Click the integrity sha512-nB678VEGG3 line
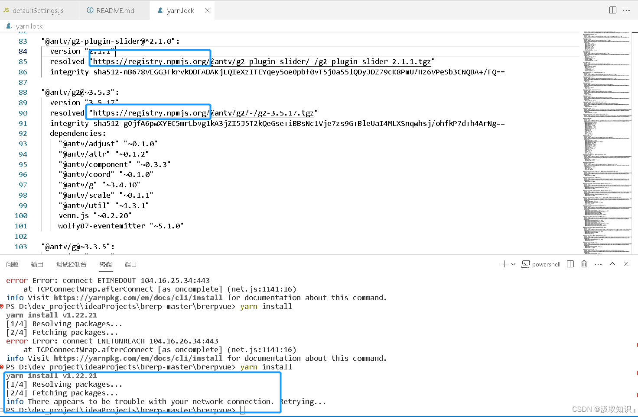This screenshot has width=638, height=417. coord(277,72)
